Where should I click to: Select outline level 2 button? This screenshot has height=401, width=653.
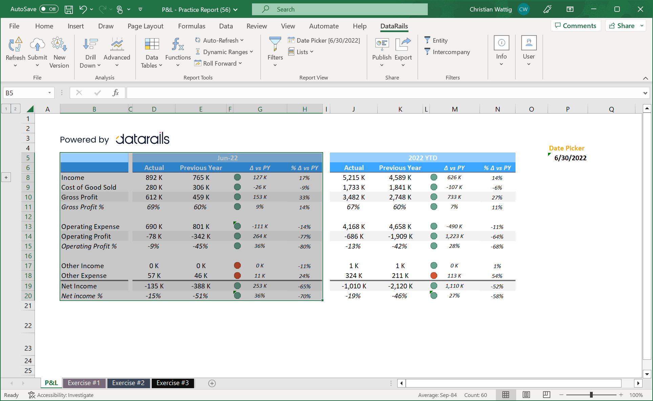15,109
